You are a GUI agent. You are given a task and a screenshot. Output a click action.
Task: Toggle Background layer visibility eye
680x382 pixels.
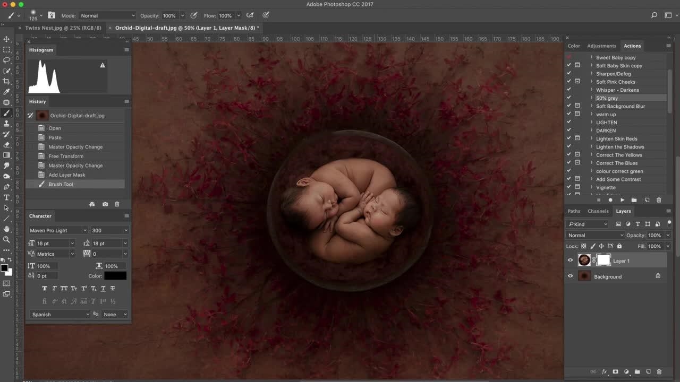(571, 276)
